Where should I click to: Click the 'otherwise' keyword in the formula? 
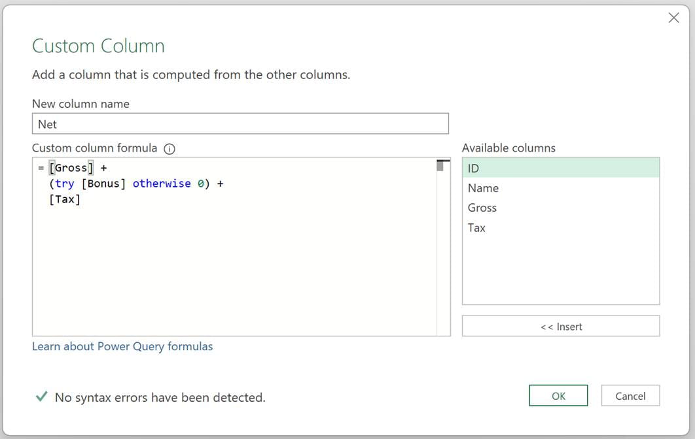[162, 184]
